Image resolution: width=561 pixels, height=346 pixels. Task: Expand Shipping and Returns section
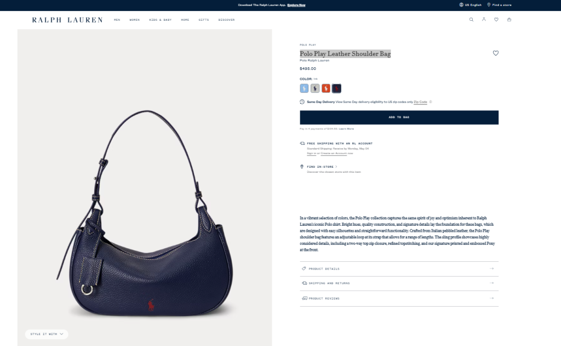tap(399, 283)
